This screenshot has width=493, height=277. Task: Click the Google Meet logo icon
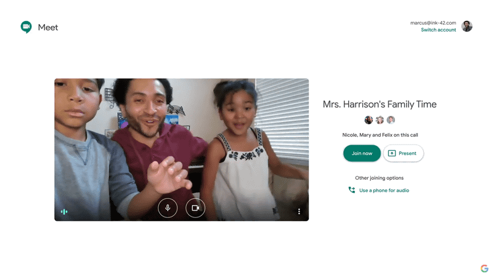26,27
